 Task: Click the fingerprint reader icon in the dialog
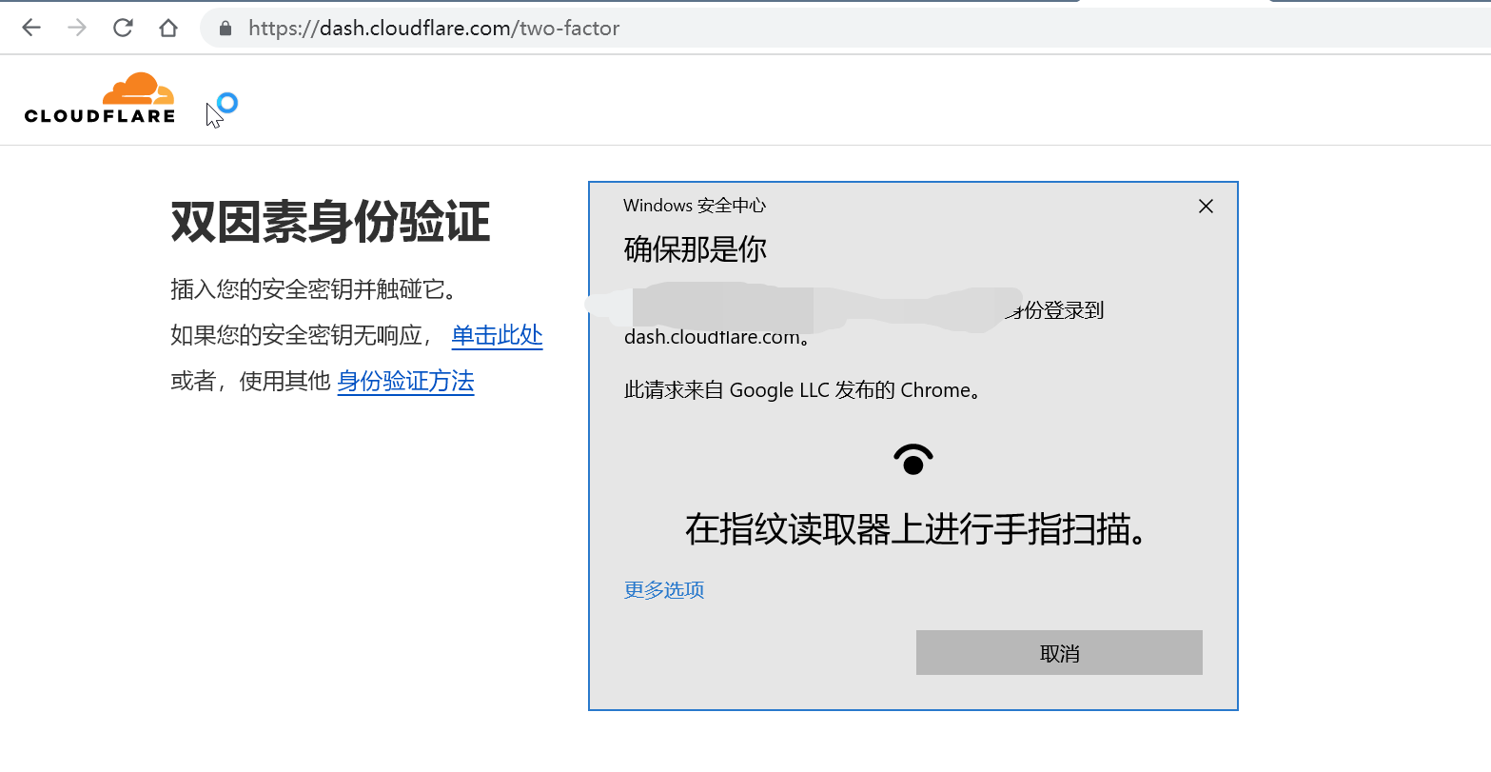913,460
